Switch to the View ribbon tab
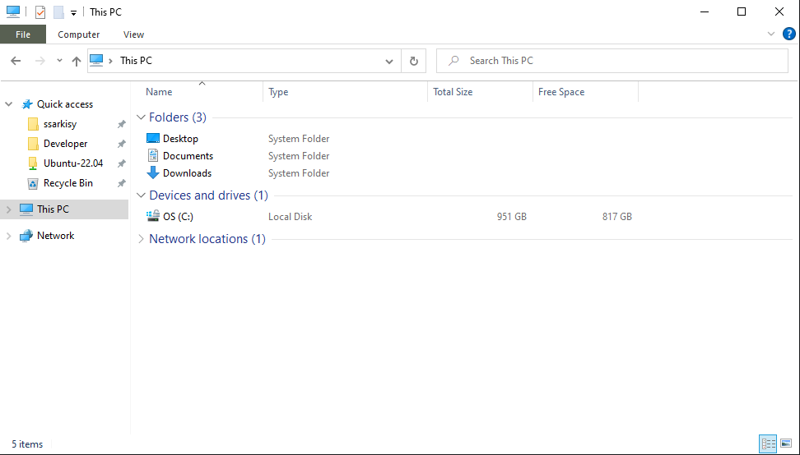 133,34
